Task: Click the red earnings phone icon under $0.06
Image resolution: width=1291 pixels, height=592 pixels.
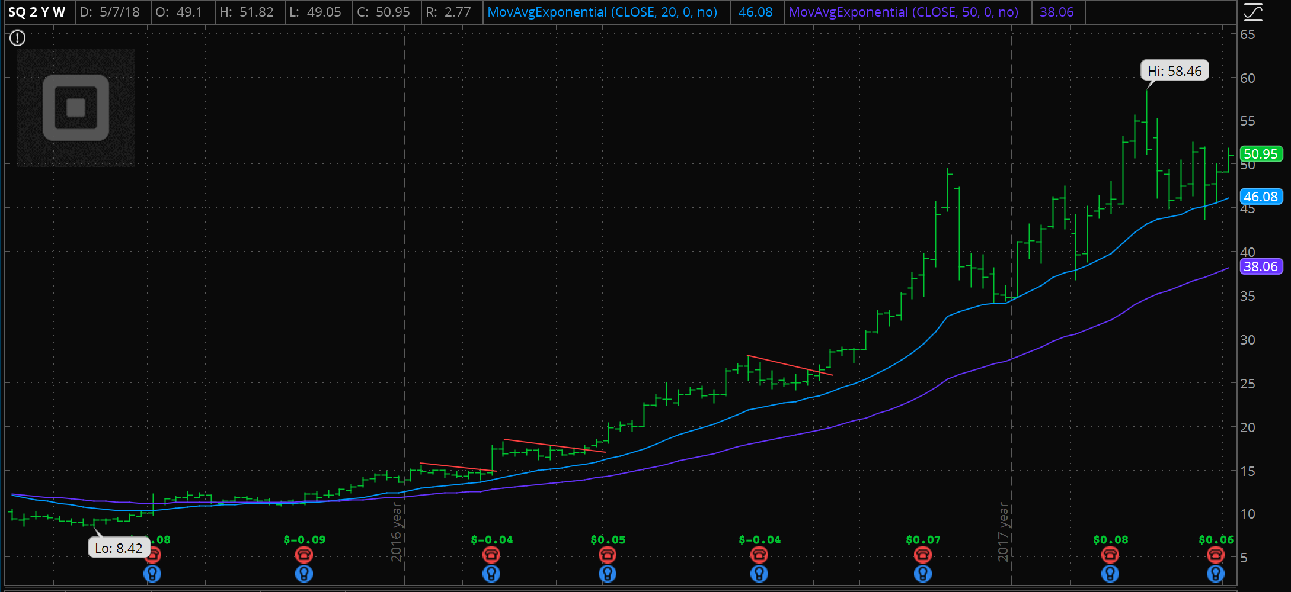Action: [x=1216, y=555]
